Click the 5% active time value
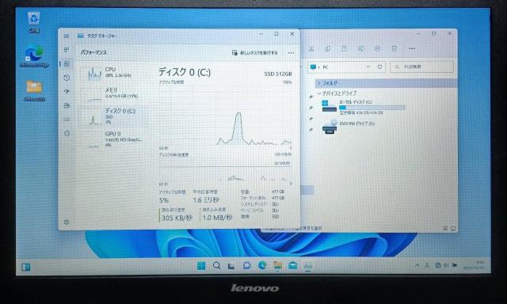This screenshot has width=507, height=304. tap(164, 200)
